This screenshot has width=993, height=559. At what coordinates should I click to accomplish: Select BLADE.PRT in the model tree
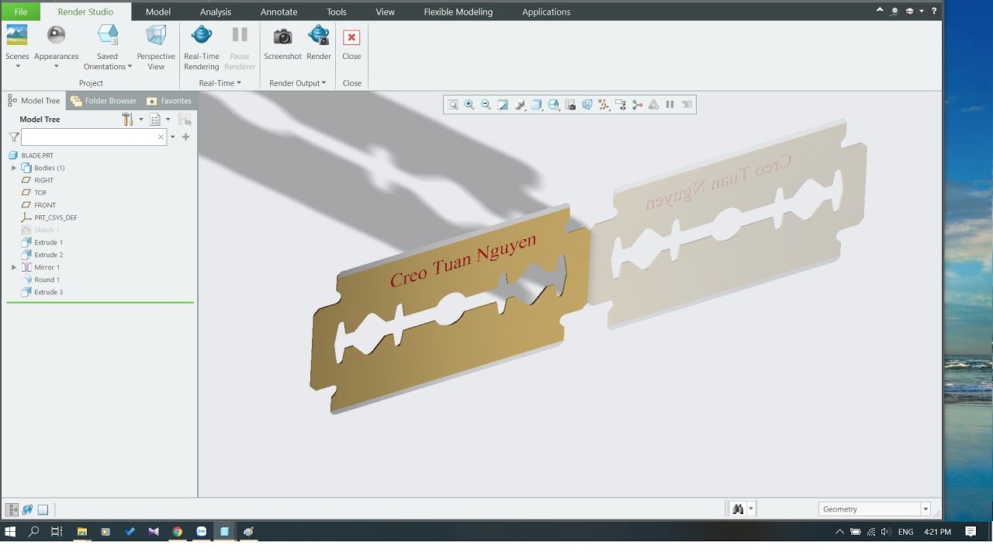tap(31, 155)
